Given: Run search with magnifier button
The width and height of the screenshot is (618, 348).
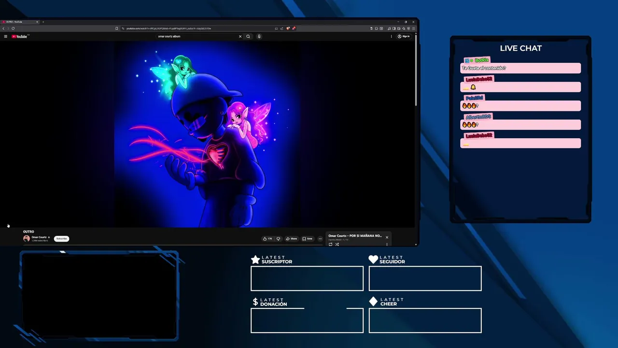Looking at the screenshot, I should click(248, 36).
